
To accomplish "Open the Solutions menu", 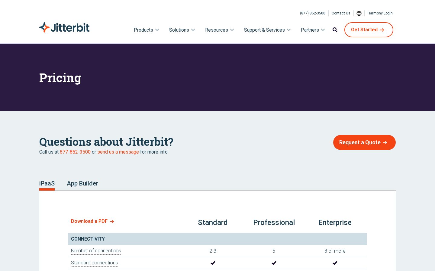I will pos(179,30).
